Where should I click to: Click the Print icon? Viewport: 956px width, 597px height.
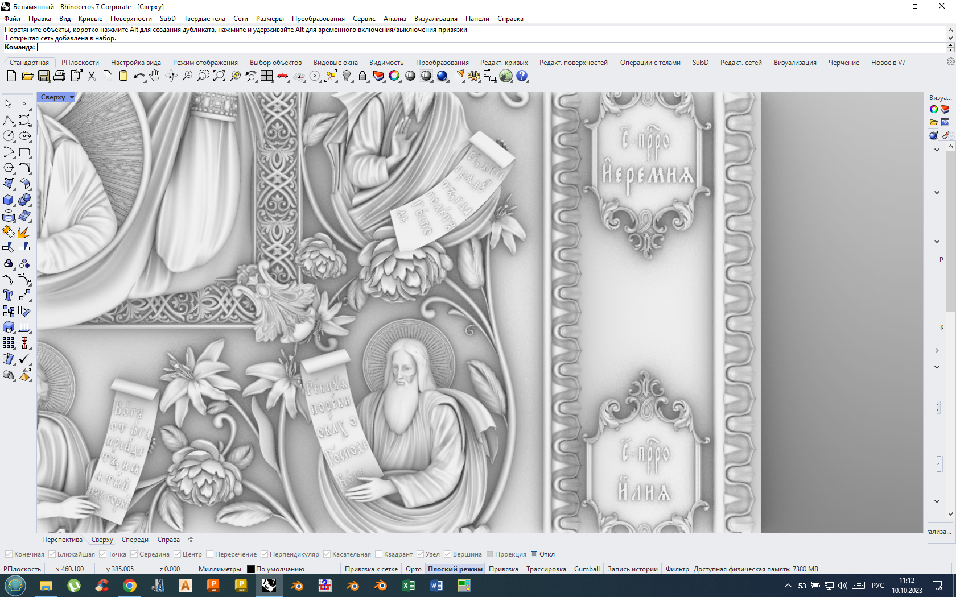click(x=59, y=76)
